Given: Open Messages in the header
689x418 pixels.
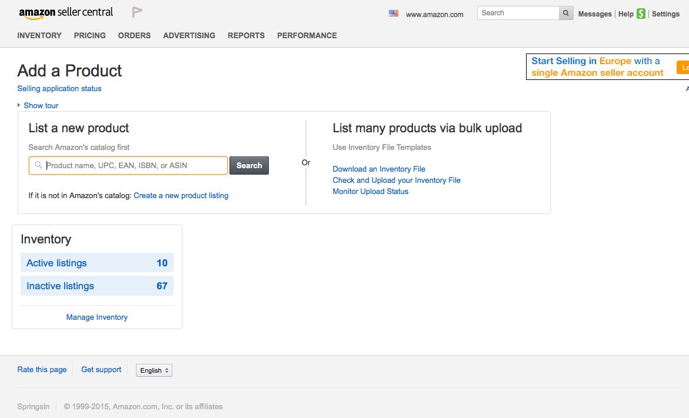Looking at the screenshot, I should pyautogui.click(x=594, y=14).
